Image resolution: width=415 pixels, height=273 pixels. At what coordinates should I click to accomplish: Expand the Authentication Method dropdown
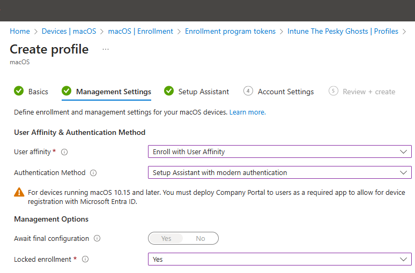279,173
